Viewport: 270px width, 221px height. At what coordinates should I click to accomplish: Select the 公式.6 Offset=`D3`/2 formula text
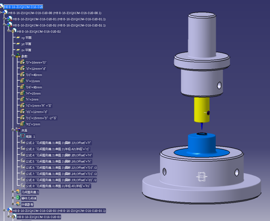[x=61, y=168]
